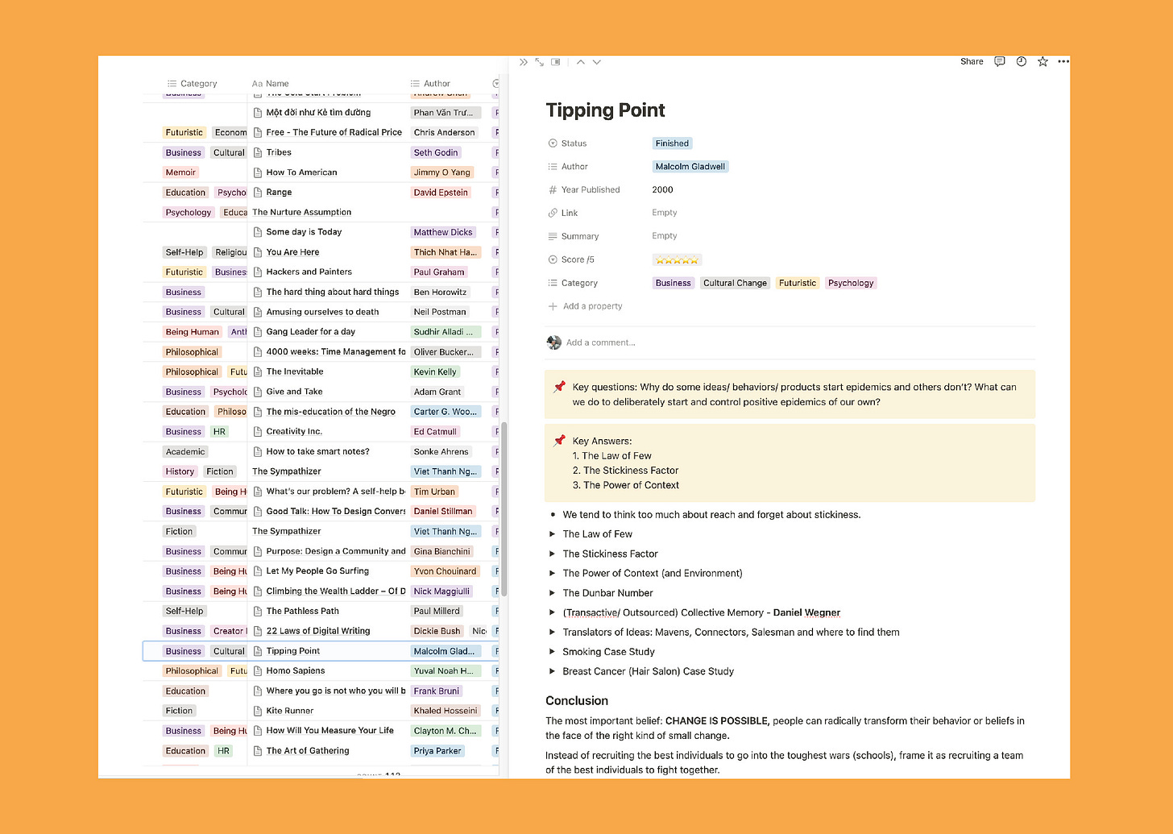Go to previous page with up chevron
Image resolution: width=1173 pixels, height=834 pixels.
(580, 62)
